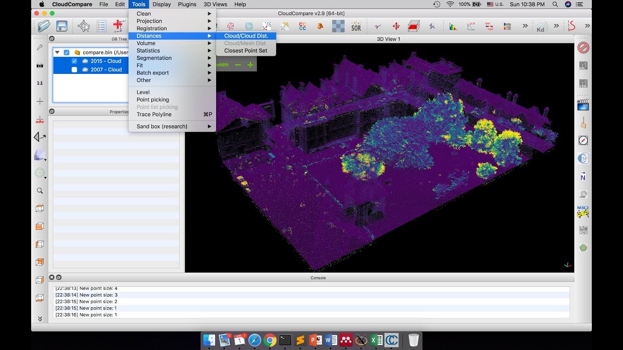This screenshot has width=623, height=350.
Task: Collapse the compare.bin tree node triangle
Action: click(x=57, y=52)
